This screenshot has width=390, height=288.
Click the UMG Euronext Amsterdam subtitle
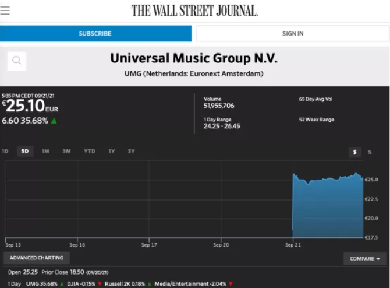(194, 73)
